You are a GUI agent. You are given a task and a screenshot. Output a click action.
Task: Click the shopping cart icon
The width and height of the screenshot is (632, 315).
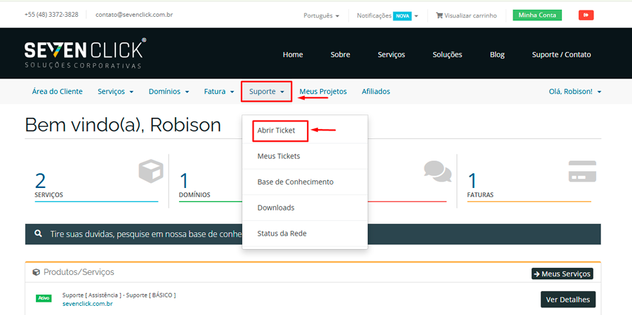440,15
